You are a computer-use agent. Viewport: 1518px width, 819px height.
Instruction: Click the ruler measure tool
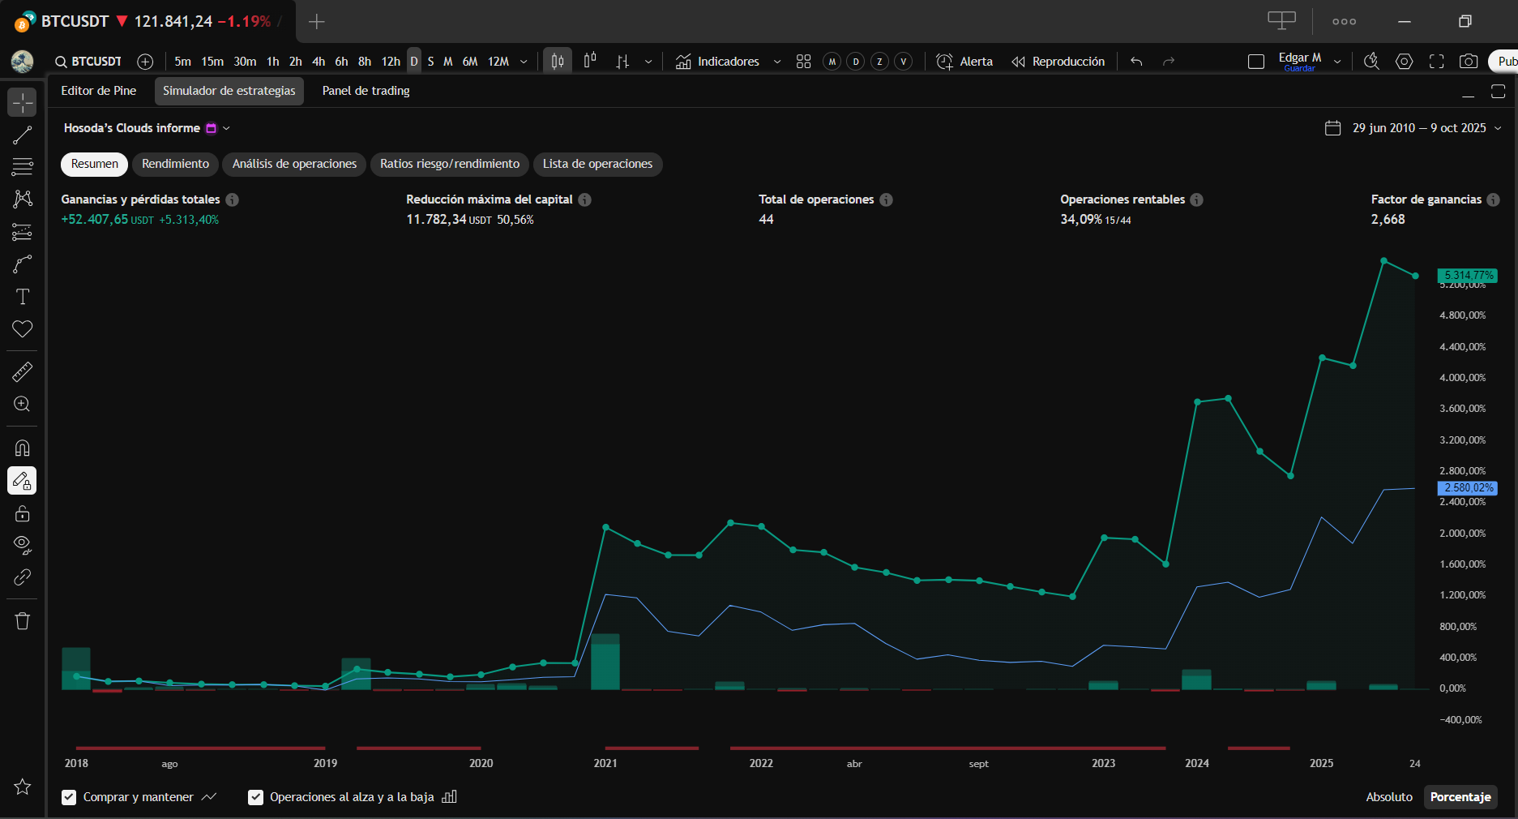pyautogui.click(x=22, y=372)
